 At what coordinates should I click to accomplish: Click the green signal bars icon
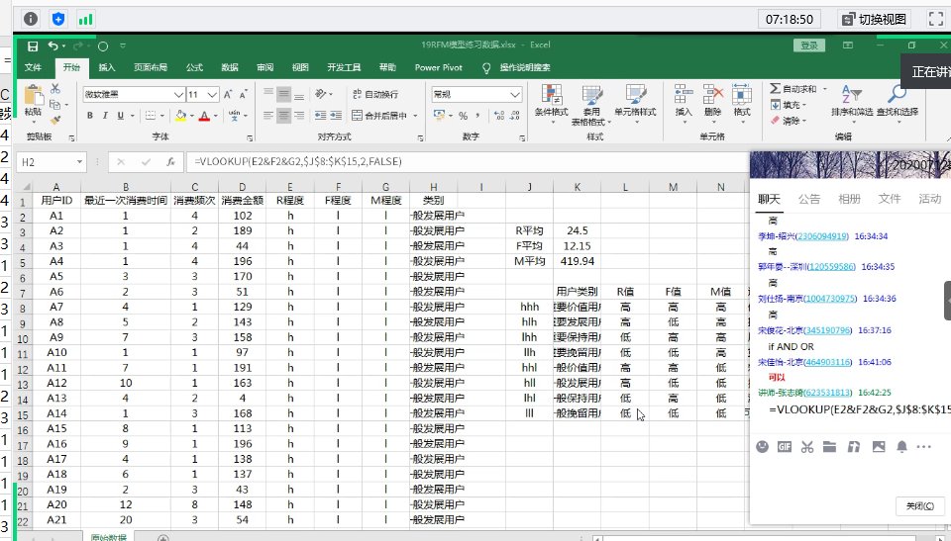tap(85, 20)
